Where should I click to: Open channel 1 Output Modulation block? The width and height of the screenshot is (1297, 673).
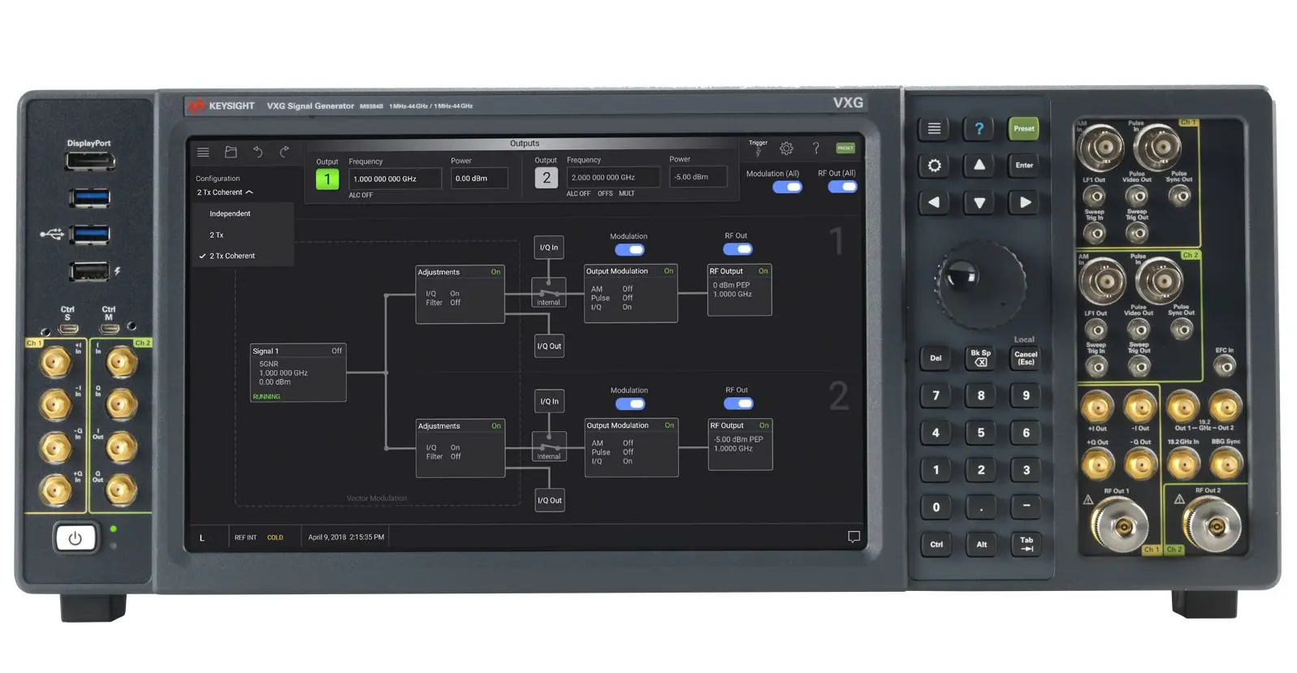click(630, 293)
